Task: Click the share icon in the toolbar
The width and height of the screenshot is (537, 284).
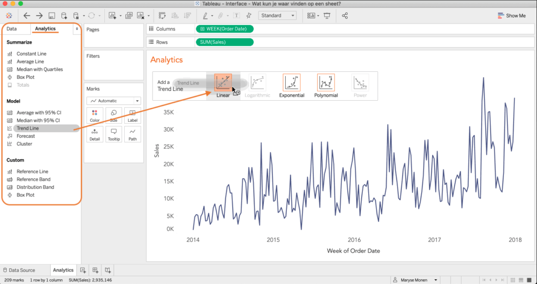Action: [x=345, y=16]
